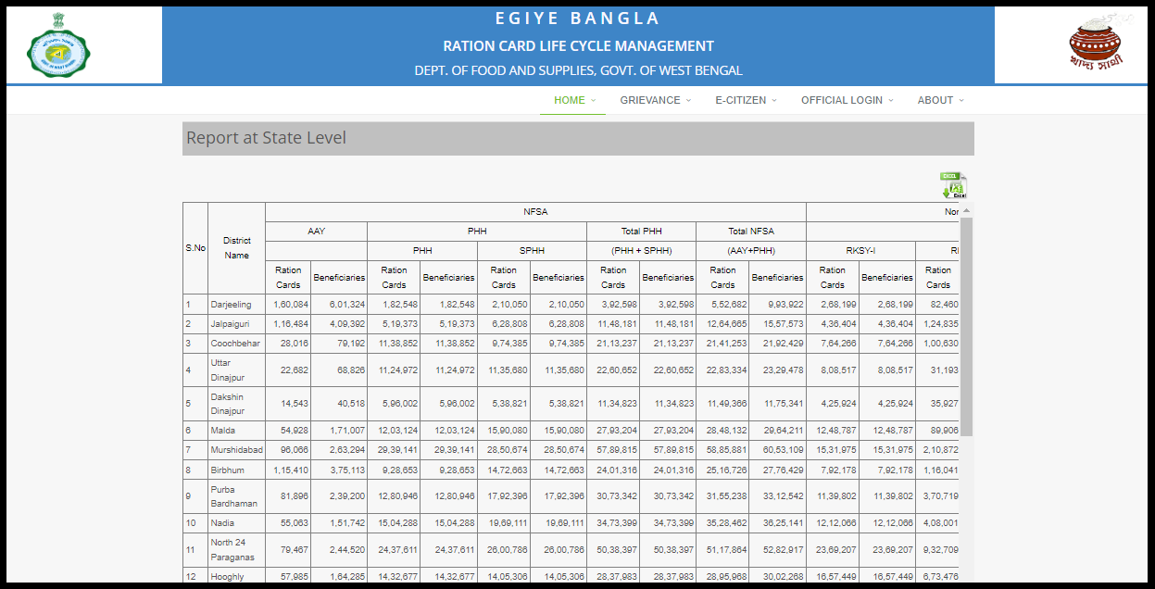Select the Darjeeling district cell
This screenshot has height=589, width=1155.
tap(236, 305)
